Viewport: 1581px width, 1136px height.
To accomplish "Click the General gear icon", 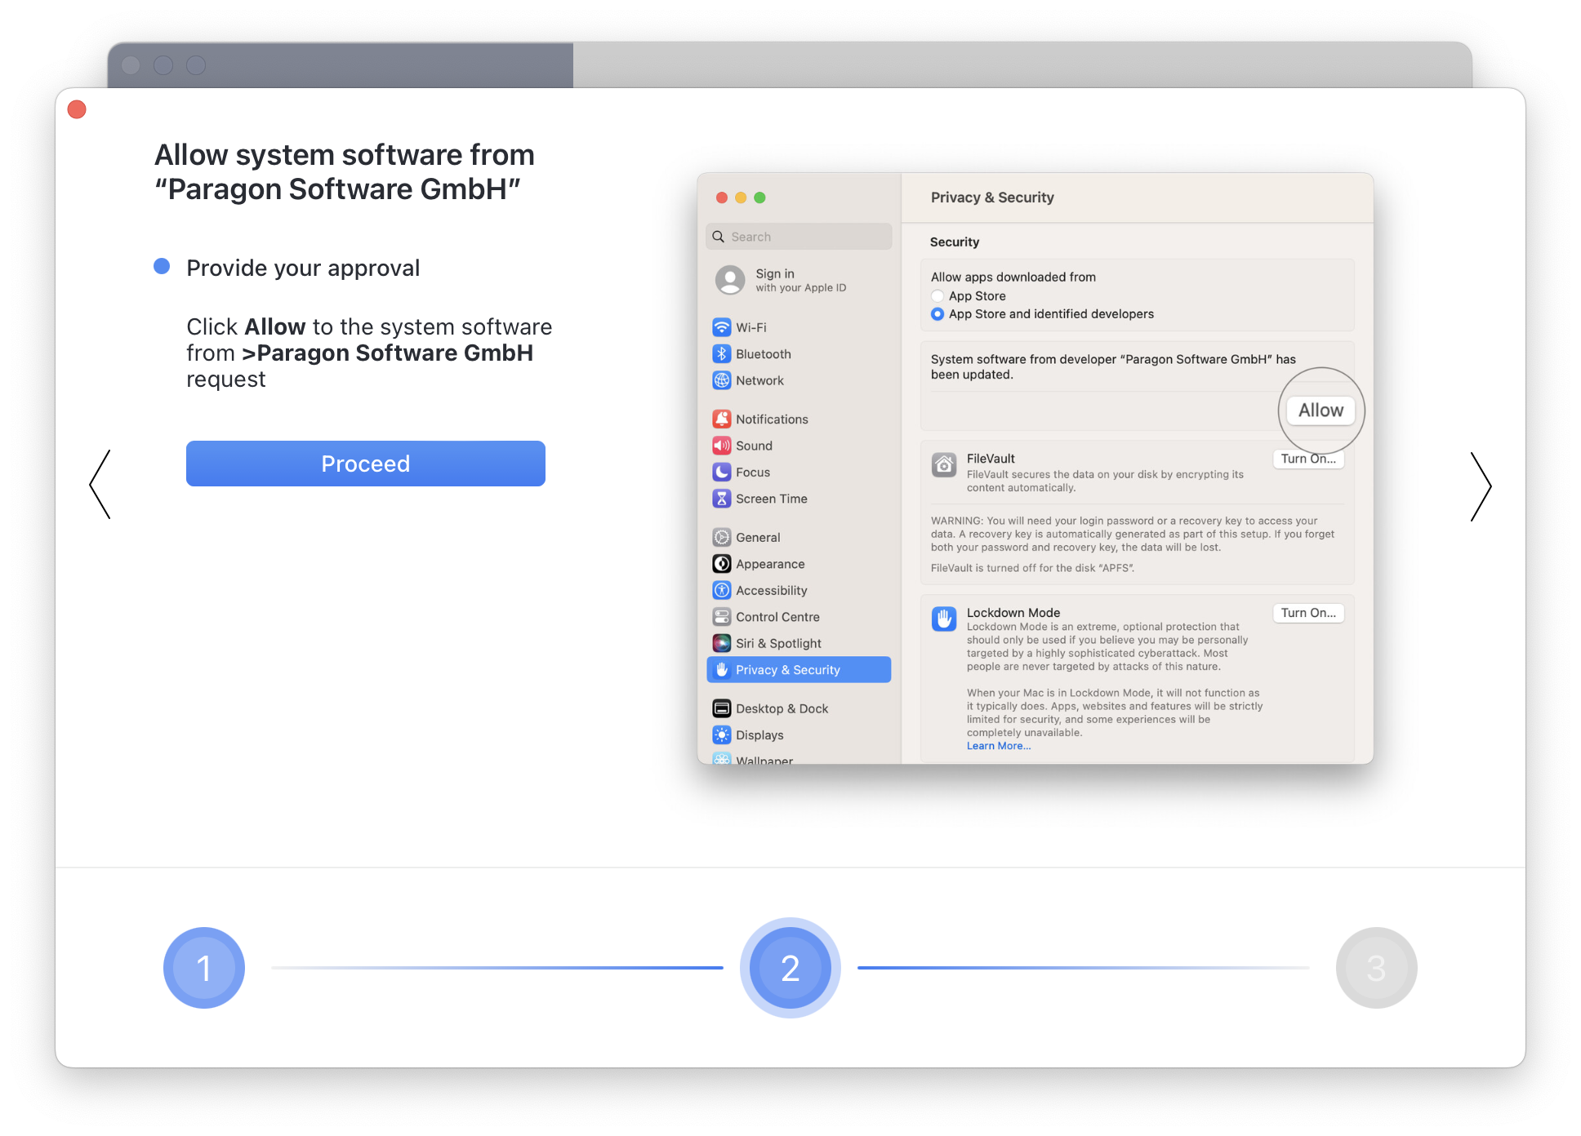I will 722,538.
